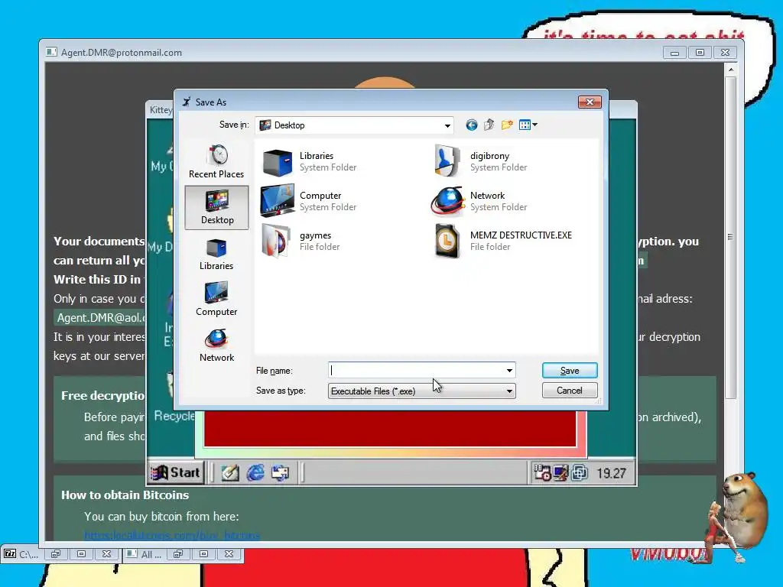This screenshot has height=587, width=783.
Task: Open the Start menu in the inner taskbar
Action: pyautogui.click(x=176, y=472)
